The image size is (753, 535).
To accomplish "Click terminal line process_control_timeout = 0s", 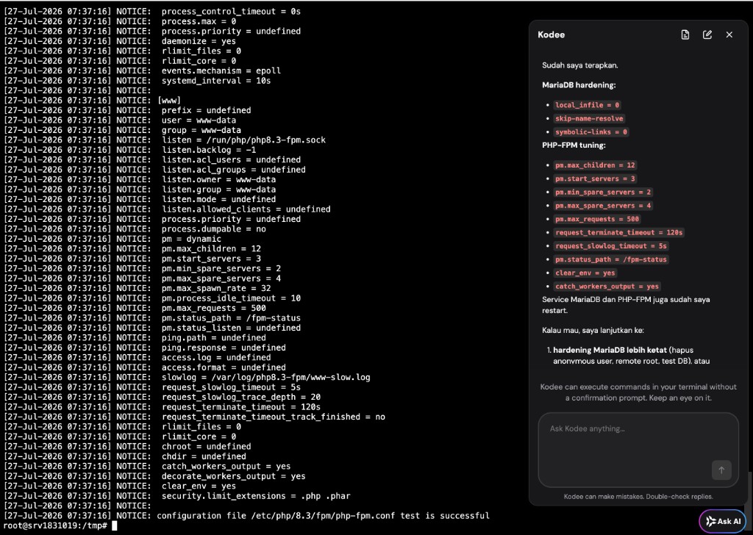I will pos(152,12).
